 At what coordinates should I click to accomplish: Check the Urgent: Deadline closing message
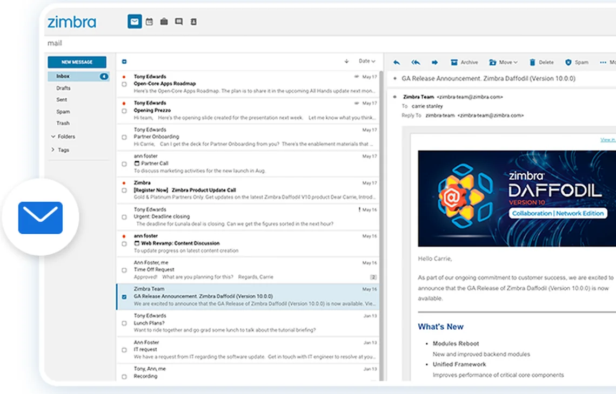(x=124, y=217)
